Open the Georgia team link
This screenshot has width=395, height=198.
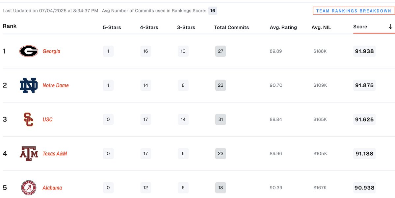51,51
